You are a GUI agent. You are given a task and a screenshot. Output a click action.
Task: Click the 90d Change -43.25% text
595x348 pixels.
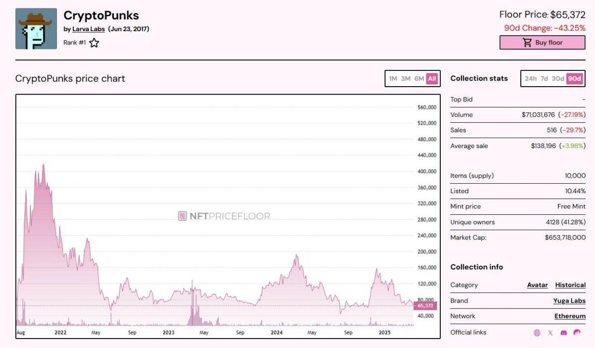click(545, 28)
